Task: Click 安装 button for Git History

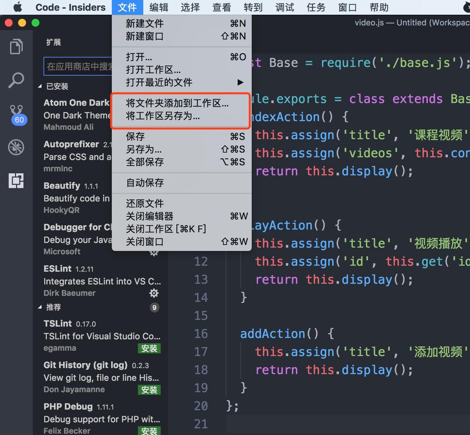Action: pyautogui.click(x=149, y=390)
